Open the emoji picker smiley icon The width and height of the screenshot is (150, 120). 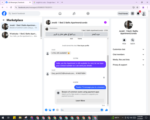(x=102, y=110)
